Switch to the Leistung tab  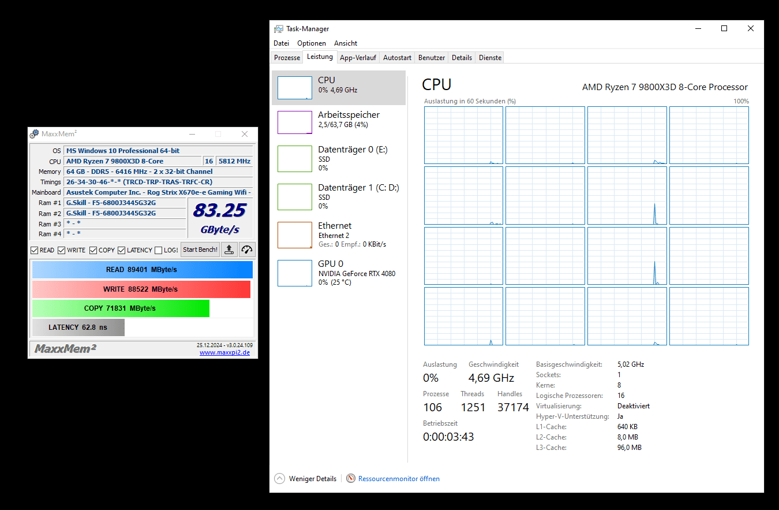320,57
